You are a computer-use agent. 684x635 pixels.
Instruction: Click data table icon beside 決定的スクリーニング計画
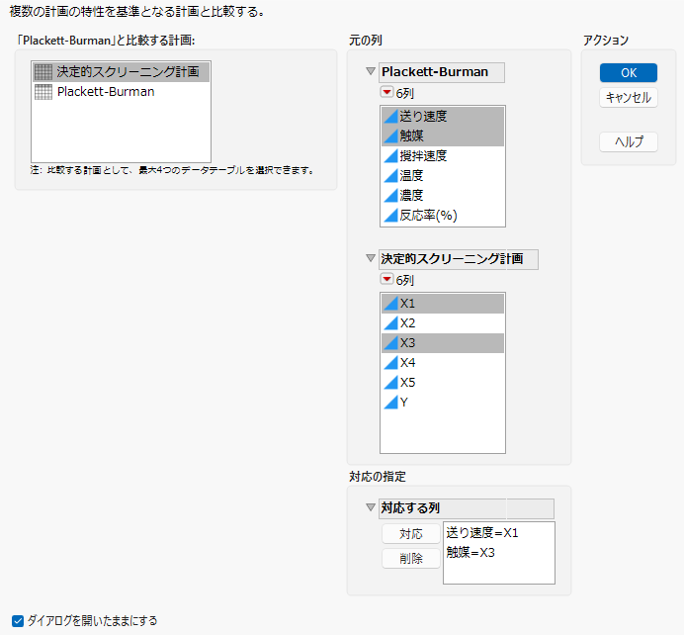43,72
